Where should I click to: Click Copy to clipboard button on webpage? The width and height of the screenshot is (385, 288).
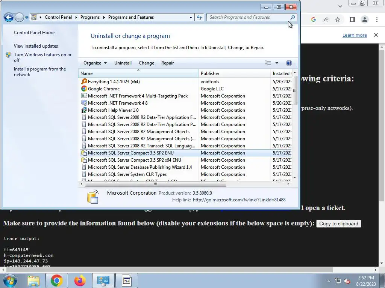[339, 223]
